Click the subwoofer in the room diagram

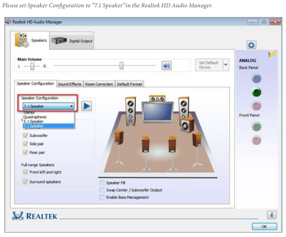click(x=187, y=125)
